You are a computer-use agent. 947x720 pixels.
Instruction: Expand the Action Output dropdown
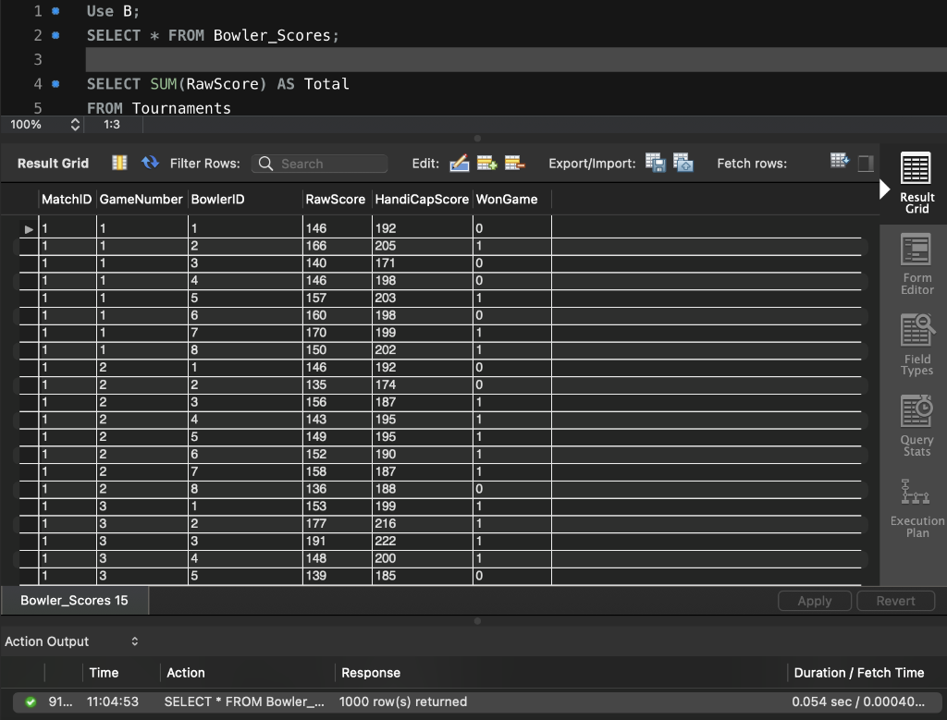tap(134, 641)
